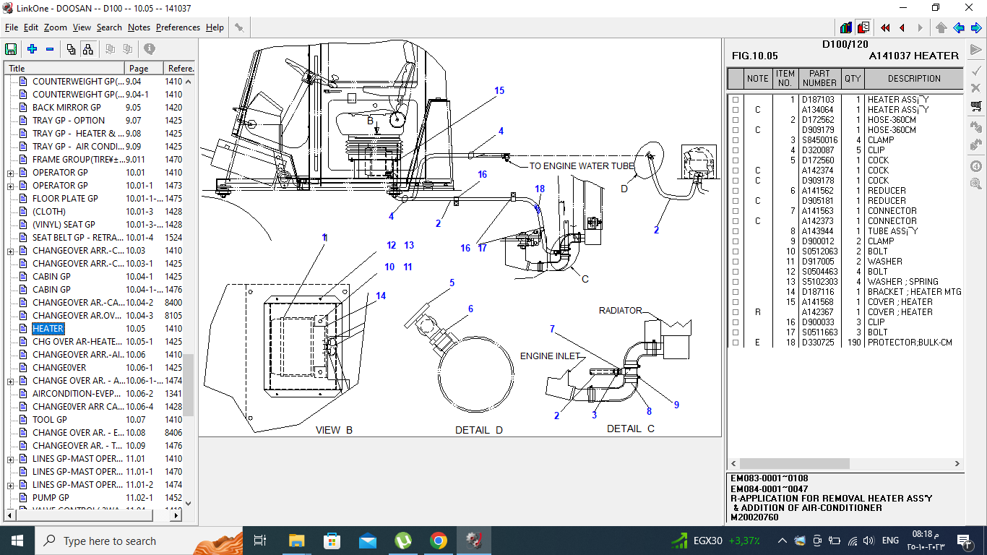Click the blue back arrow icon

pos(959,27)
